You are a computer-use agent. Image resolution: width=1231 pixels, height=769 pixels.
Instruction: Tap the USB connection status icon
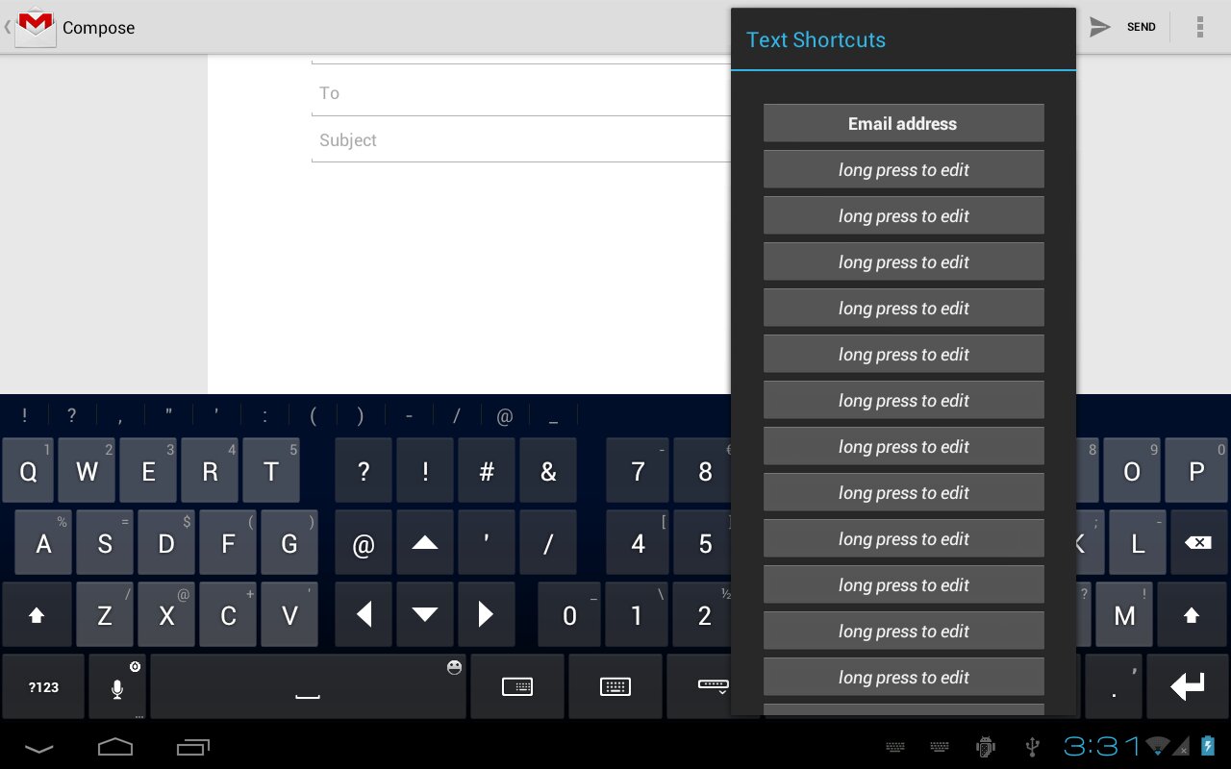click(x=1033, y=747)
